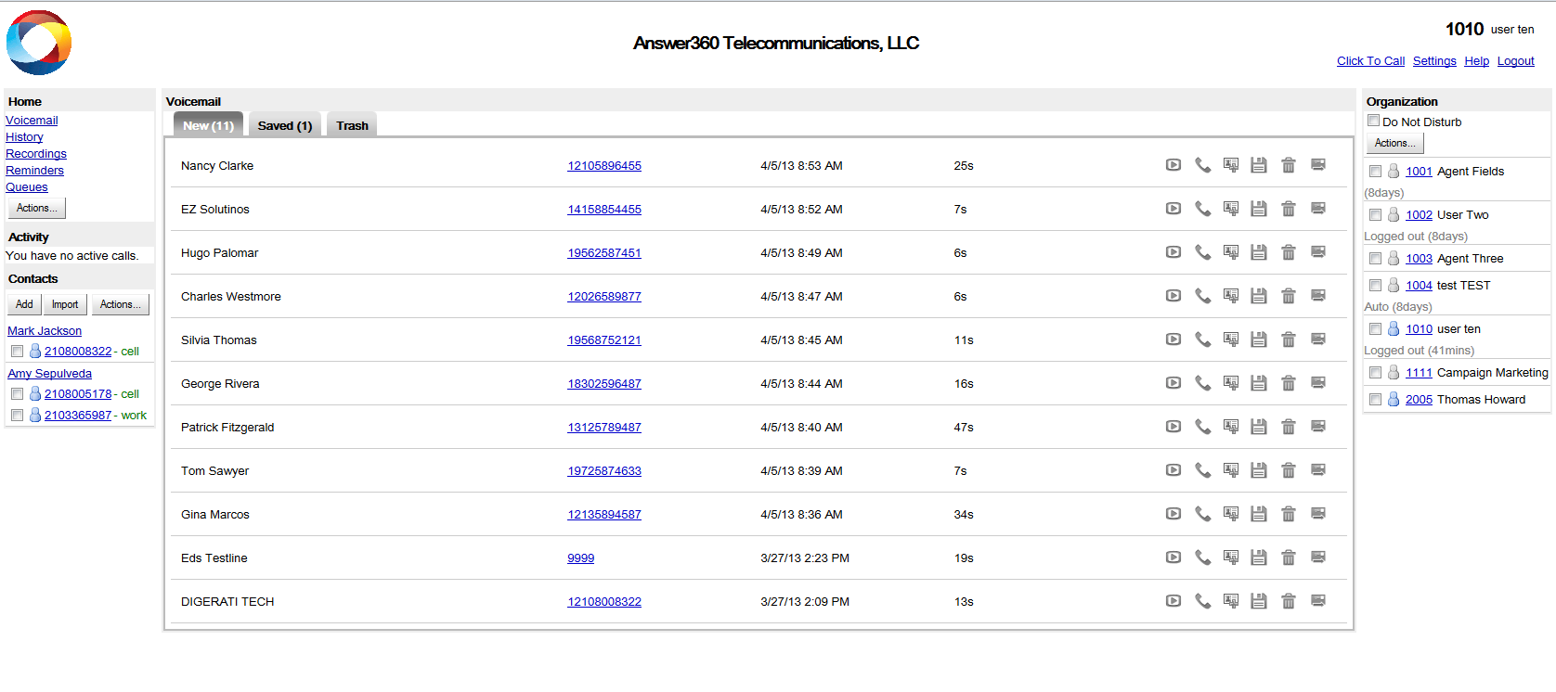Call back EZ Solutinos using phone icon

pos(1202,209)
